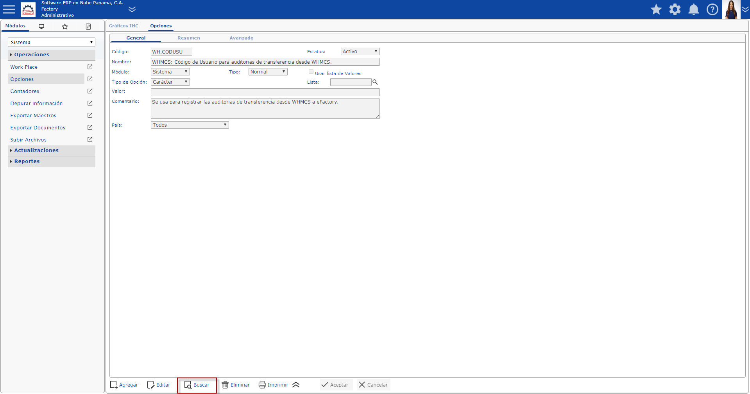Switch to the Resumen tab
Viewport: 750px width, 394px height.
pos(189,38)
